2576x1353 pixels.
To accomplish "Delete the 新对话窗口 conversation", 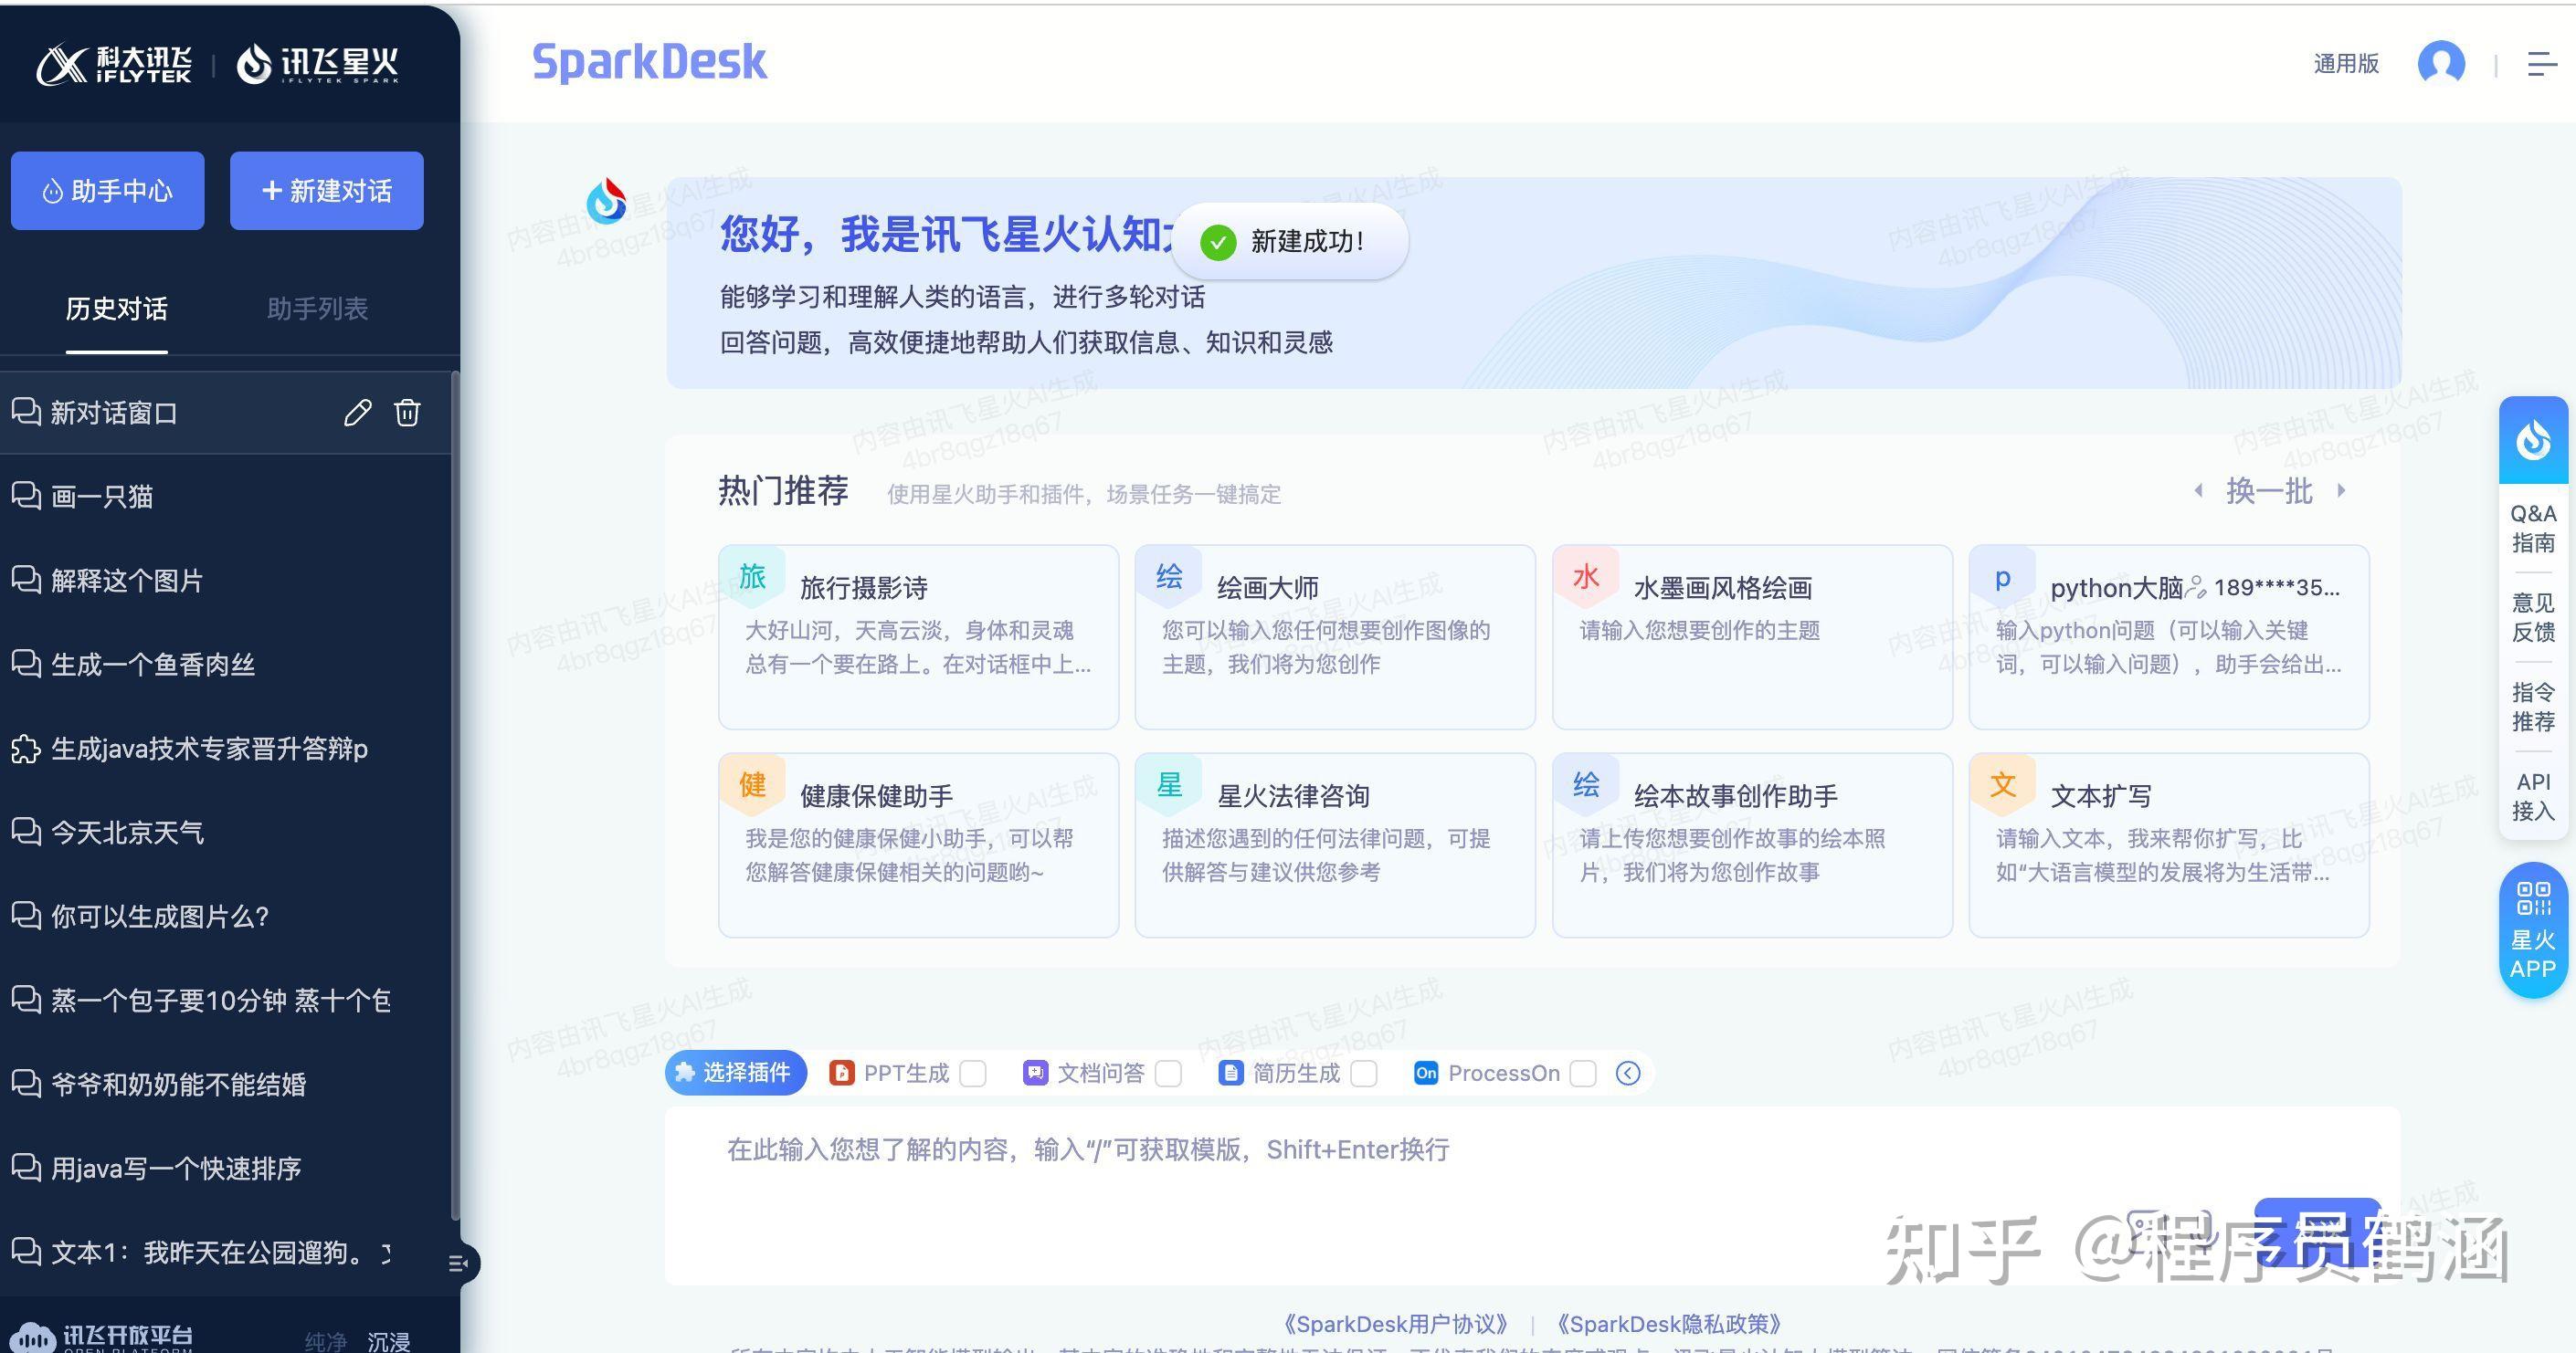I will coord(407,413).
